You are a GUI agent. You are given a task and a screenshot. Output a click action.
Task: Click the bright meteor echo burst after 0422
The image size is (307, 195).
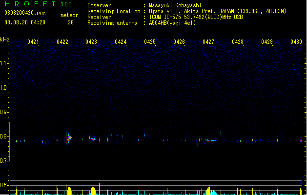(x=69, y=138)
